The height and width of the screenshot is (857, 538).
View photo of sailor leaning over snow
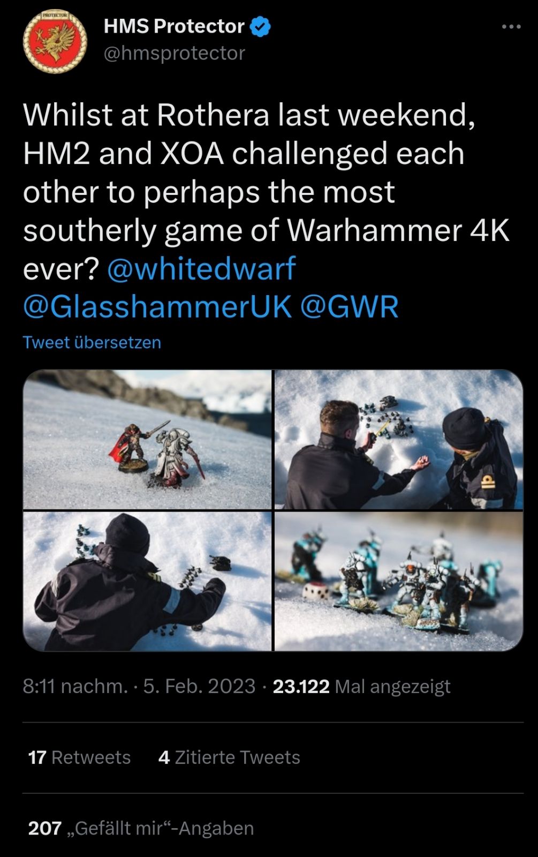(147, 581)
